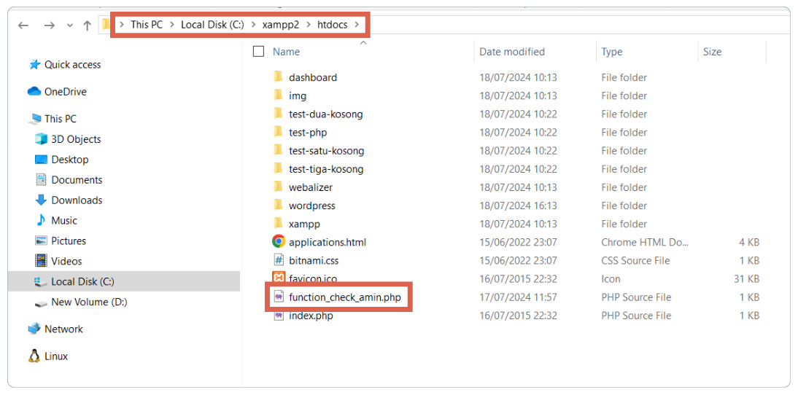The image size is (798, 395).
Task: Select the wordpress folder
Action: [x=312, y=206]
